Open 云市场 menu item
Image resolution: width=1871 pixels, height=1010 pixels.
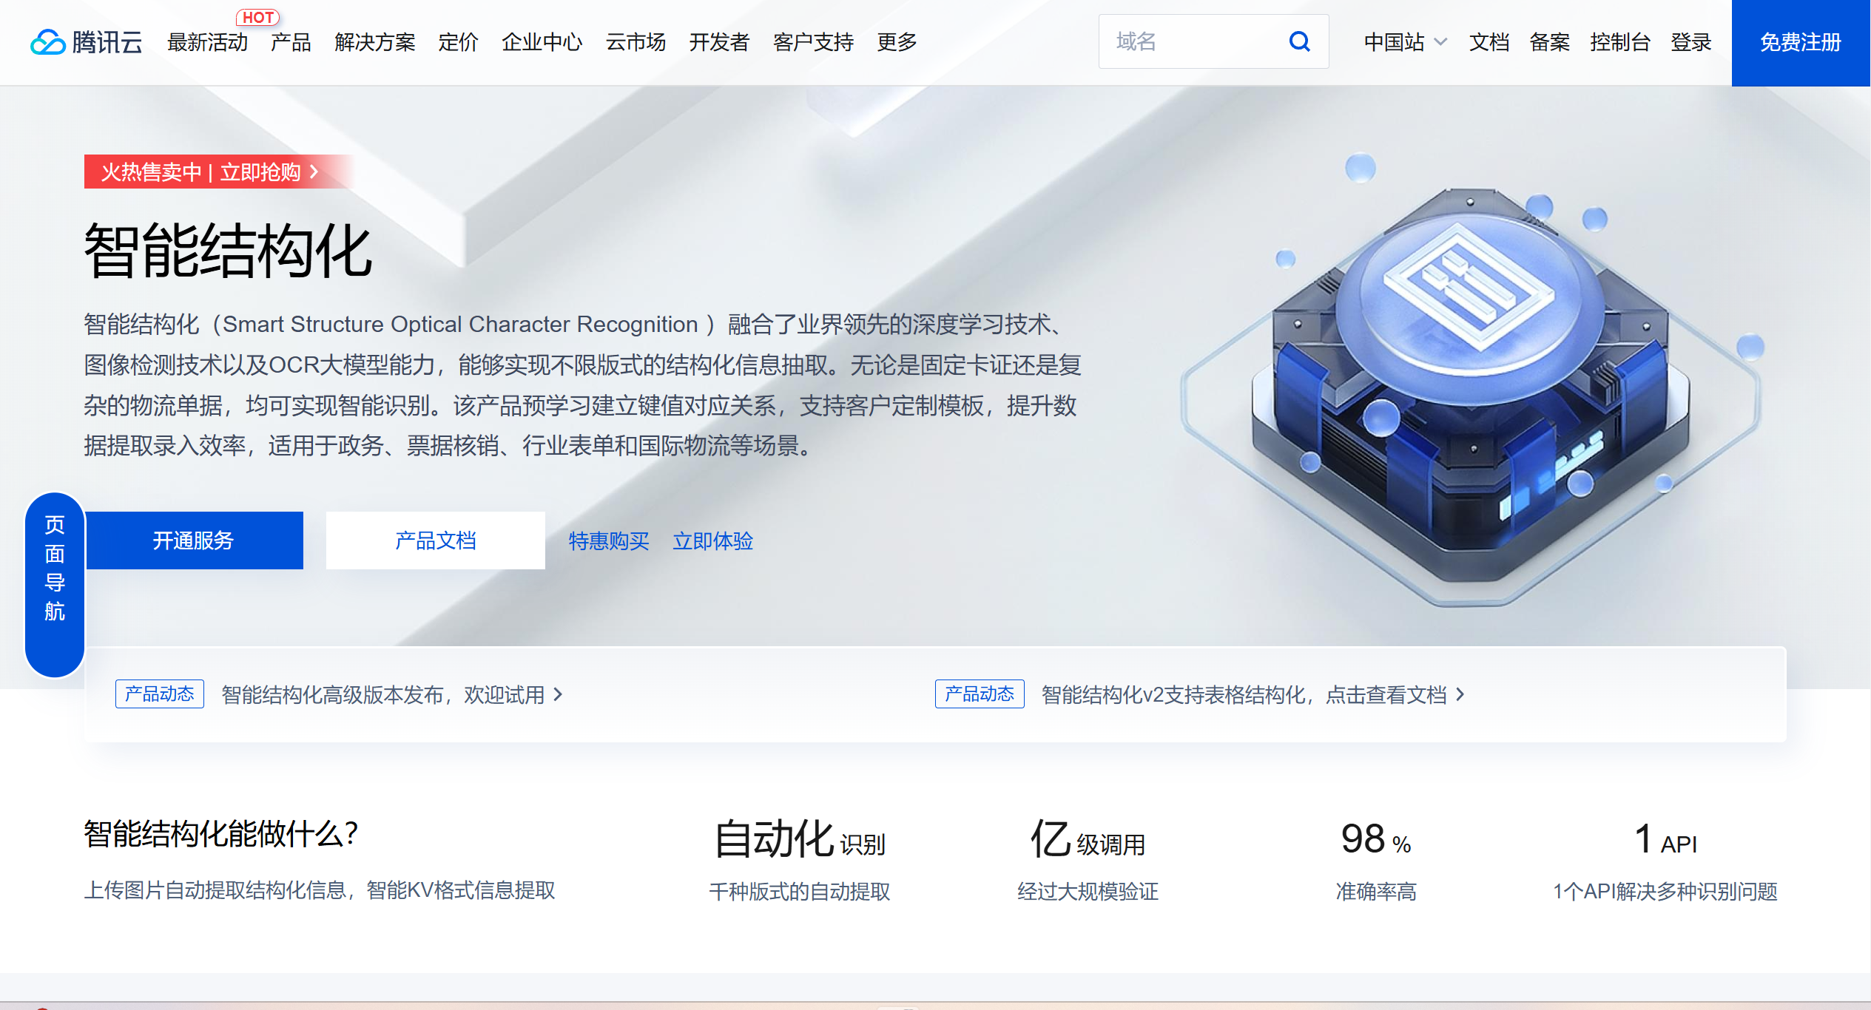636,42
